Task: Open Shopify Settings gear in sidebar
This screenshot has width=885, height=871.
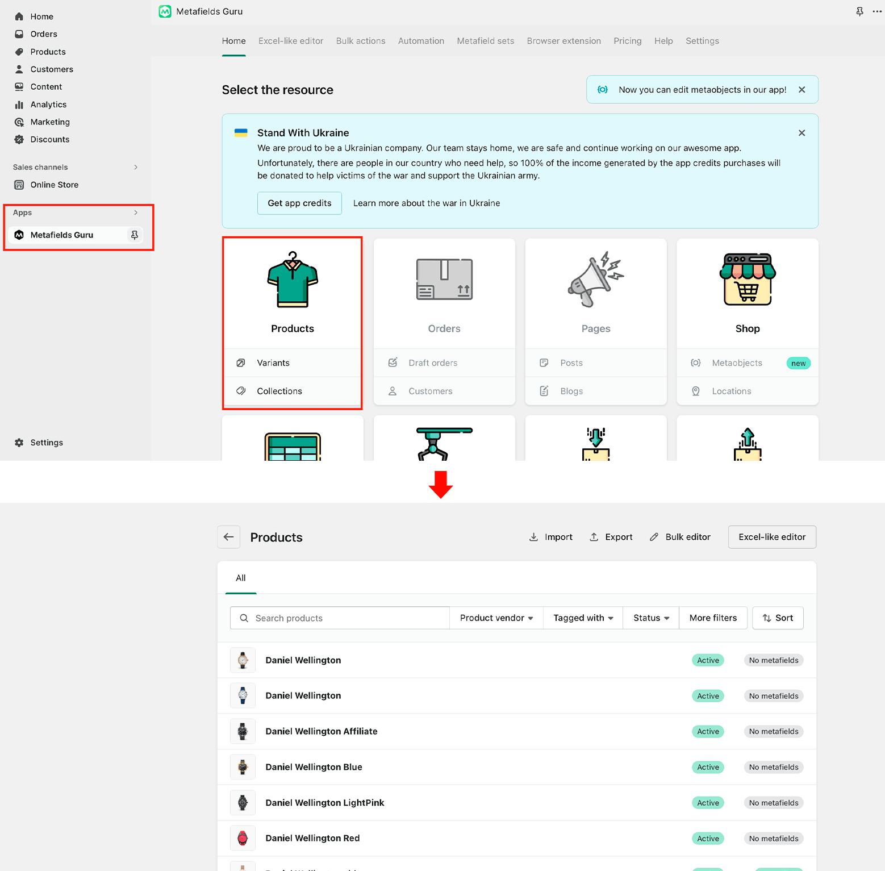Action: pyautogui.click(x=47, y=443)
